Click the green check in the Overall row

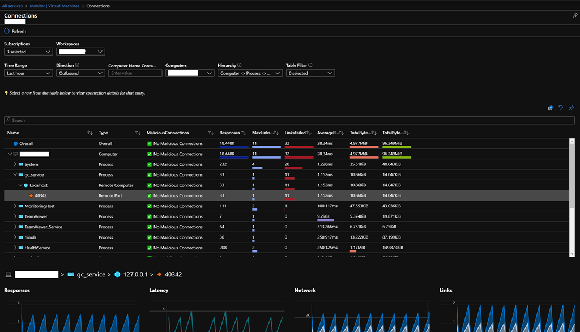tap(150, 144)
